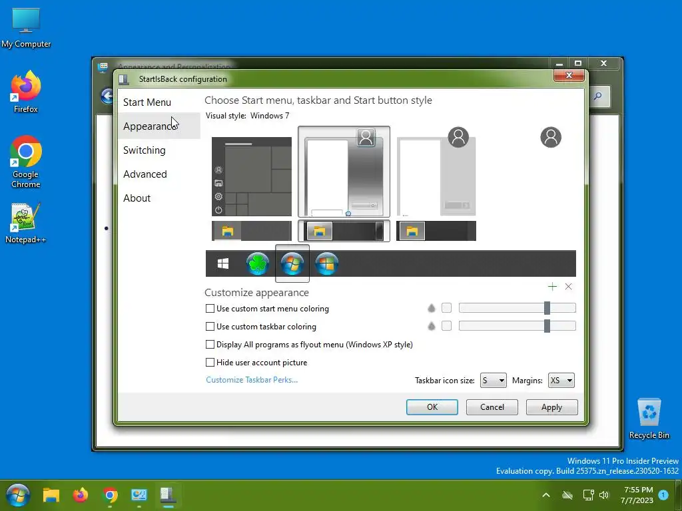
Task: Check Hide user account picture
Action: pos(210,362)
